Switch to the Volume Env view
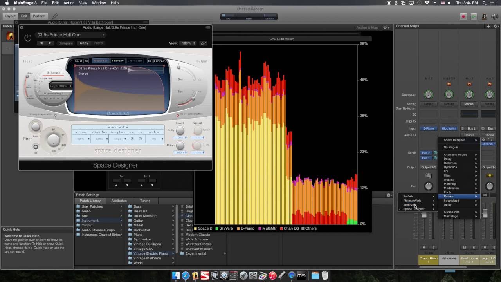501x282 pixels. (x=100, y=61)
